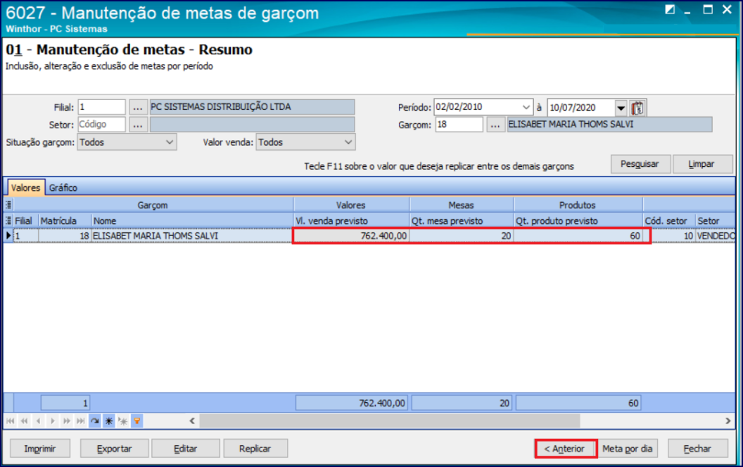Image resolution: width=743 pixels, height=467 pixels.
Task: Click the black asterisk bookmark icon
Action: (109, 421)
